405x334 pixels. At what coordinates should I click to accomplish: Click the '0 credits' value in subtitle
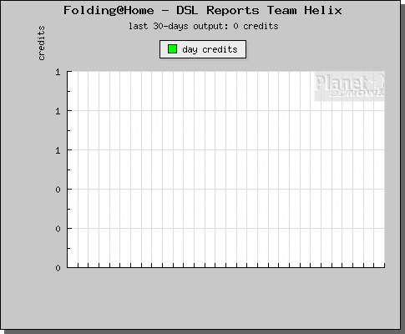(x=256, y=26)
